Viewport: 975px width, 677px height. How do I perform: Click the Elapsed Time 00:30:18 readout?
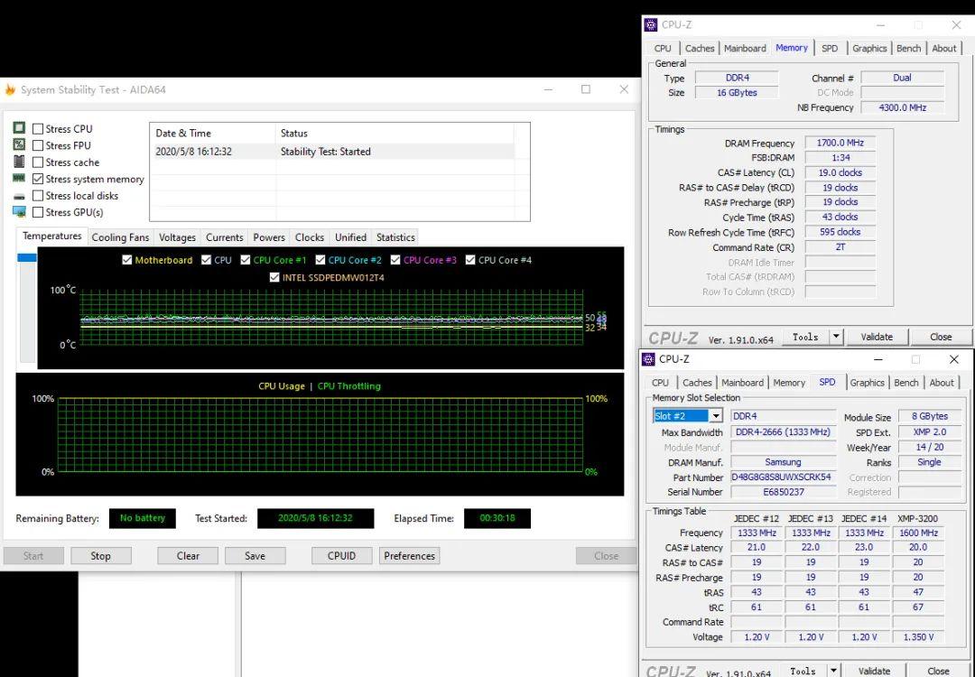[x=497, y=518]
